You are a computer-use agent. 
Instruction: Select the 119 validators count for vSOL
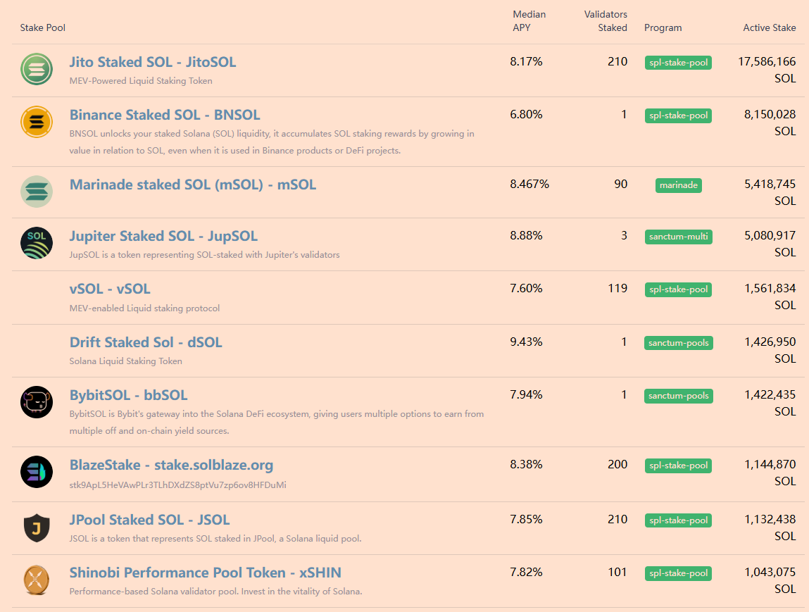coord(617,289)
